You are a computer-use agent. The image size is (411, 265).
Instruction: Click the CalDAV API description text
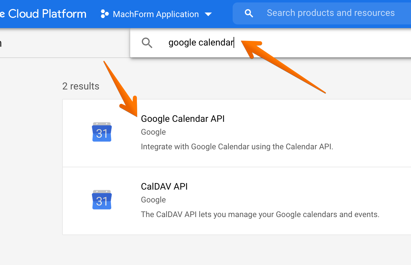(x=260, y=215)
